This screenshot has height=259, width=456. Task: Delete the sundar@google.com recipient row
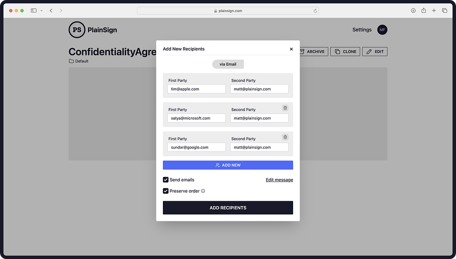coord(285,137)
